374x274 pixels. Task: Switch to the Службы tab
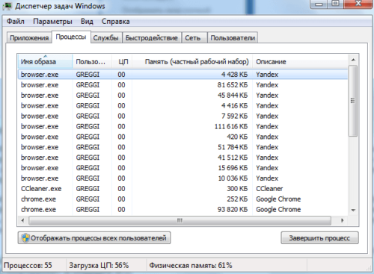click(x=106, y=38)
